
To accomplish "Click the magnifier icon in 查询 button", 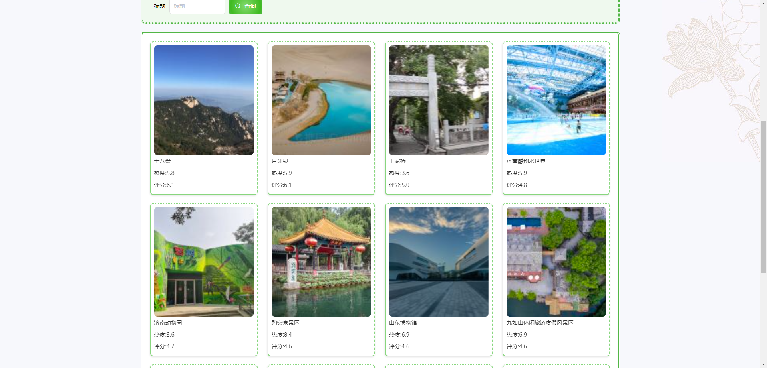I will [x=238, y=6].
